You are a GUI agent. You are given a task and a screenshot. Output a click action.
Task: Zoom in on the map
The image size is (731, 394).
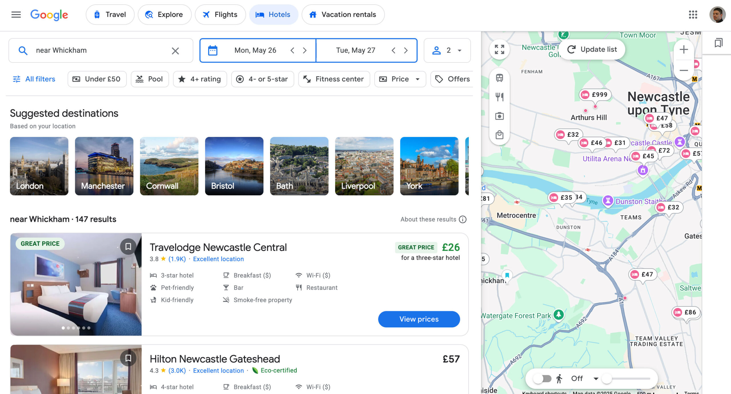click(684, 50)
